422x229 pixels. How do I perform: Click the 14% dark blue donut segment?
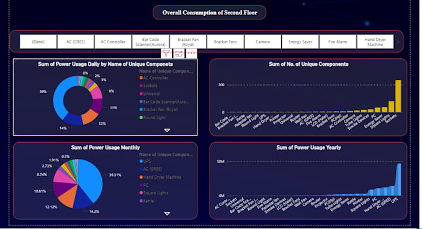(x=73, y=119)
